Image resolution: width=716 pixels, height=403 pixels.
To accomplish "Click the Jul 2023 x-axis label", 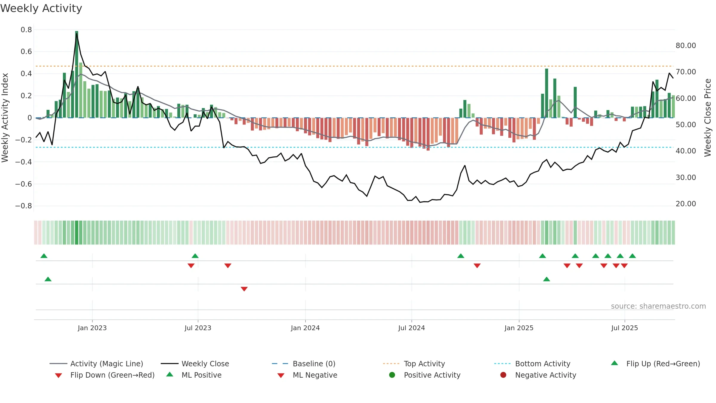I will [x=198, y=328].
